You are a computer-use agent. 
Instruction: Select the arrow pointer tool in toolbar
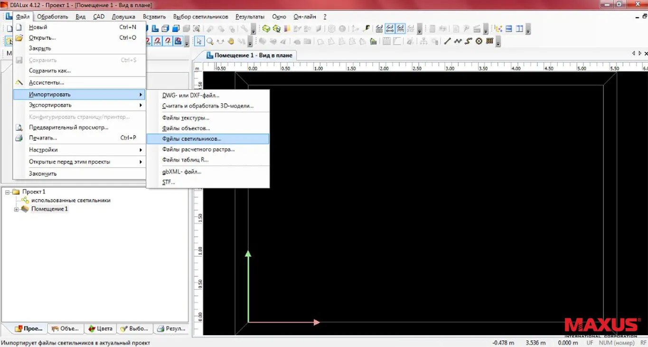pos(199,41)
